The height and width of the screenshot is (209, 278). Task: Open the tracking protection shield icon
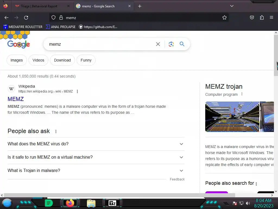click(x=53, y=18)
